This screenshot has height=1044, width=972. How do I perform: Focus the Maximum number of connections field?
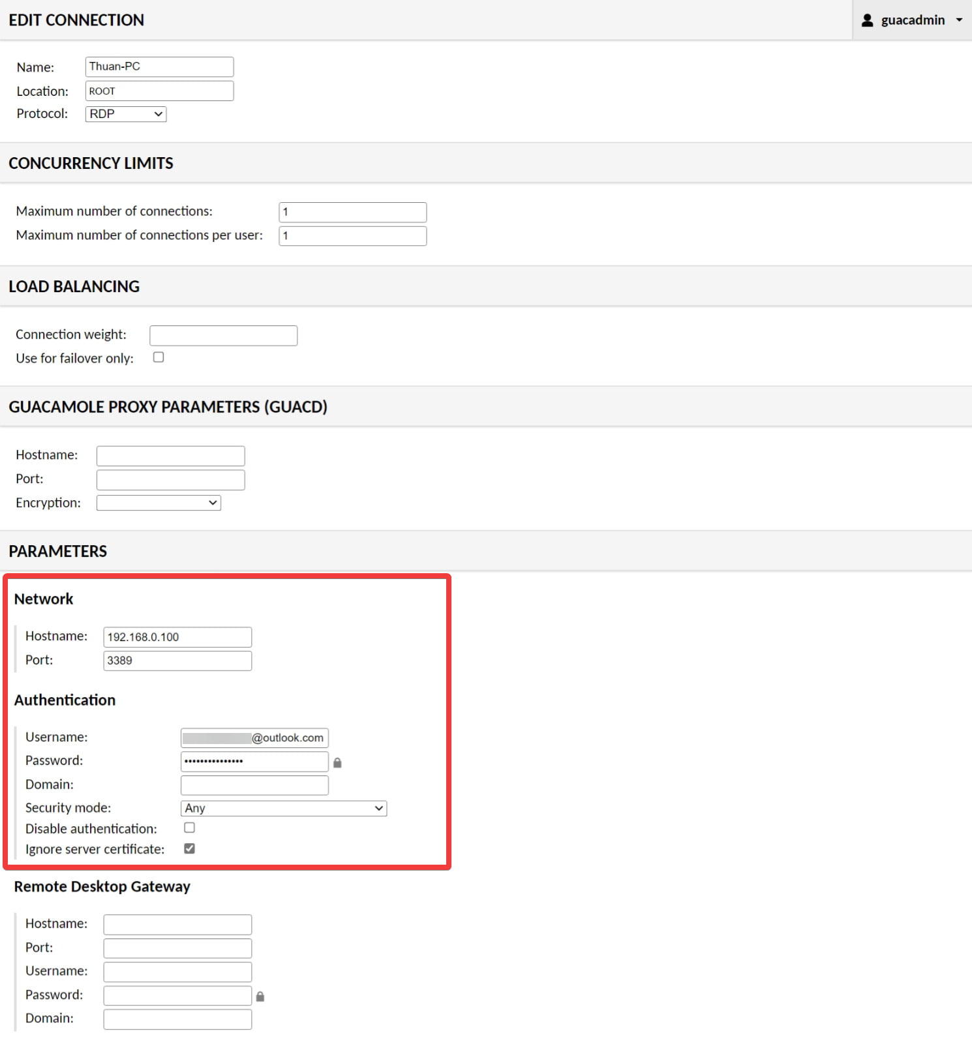tap(352, 212)
